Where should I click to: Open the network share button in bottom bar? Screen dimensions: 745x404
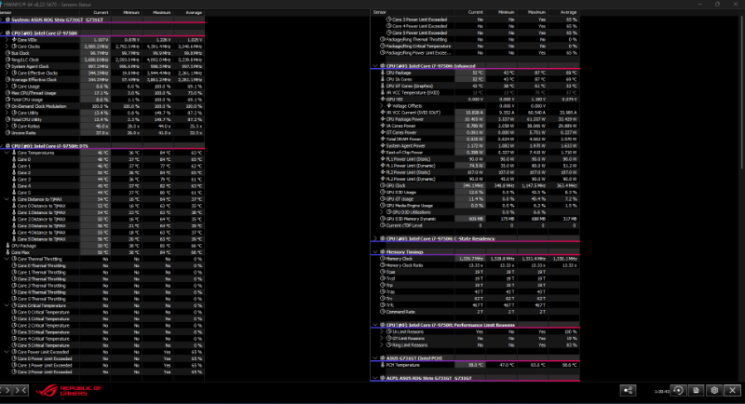click(628, 390)
